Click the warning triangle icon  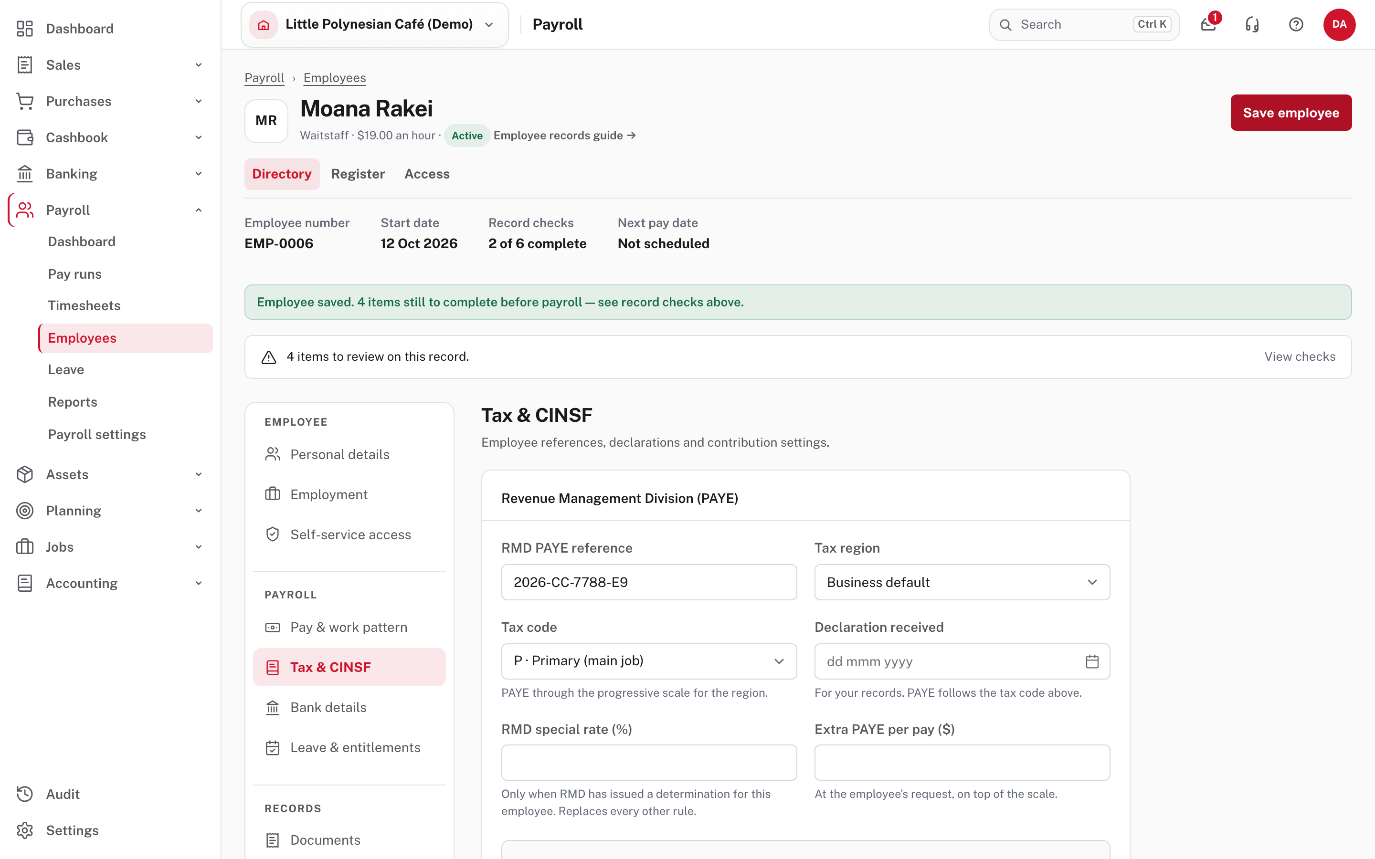[269, 357]
